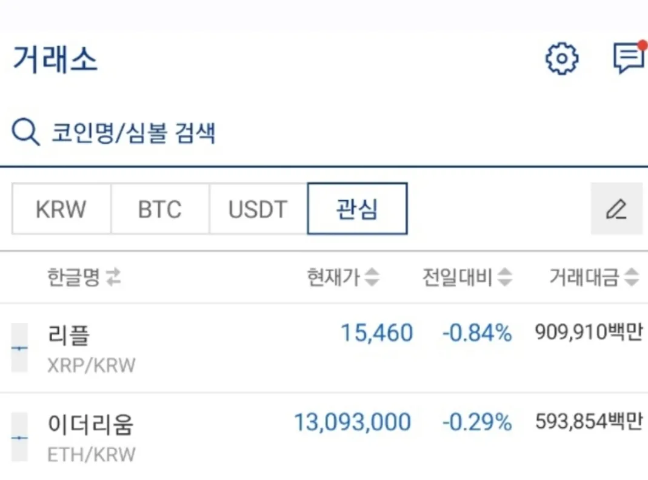This screenshot has height=480, width=648.
Task: Open the 이더리움 ETH/KRW listing
Action: (x=91, y=437)
